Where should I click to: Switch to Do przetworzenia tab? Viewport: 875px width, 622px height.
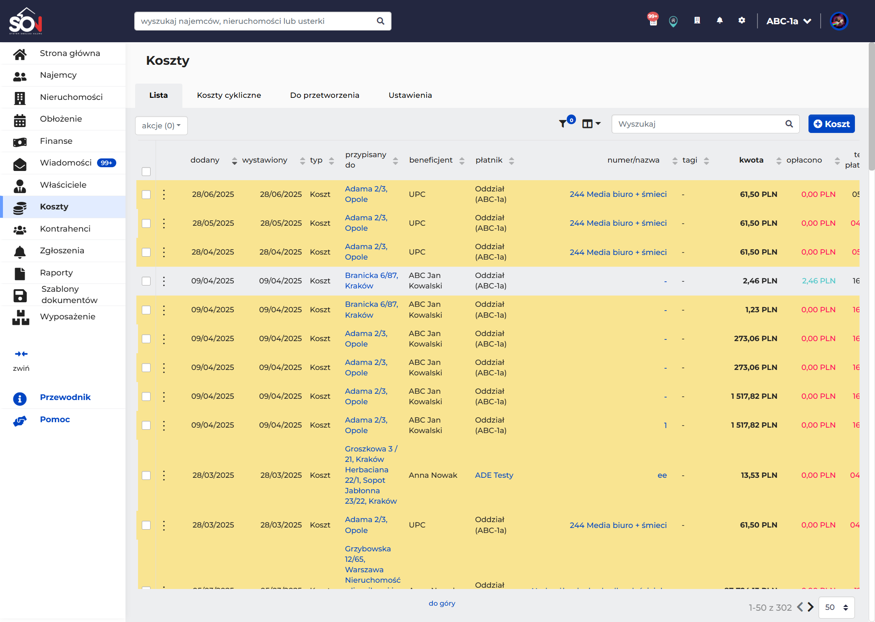pyautogui.click(x=325, y=95)
